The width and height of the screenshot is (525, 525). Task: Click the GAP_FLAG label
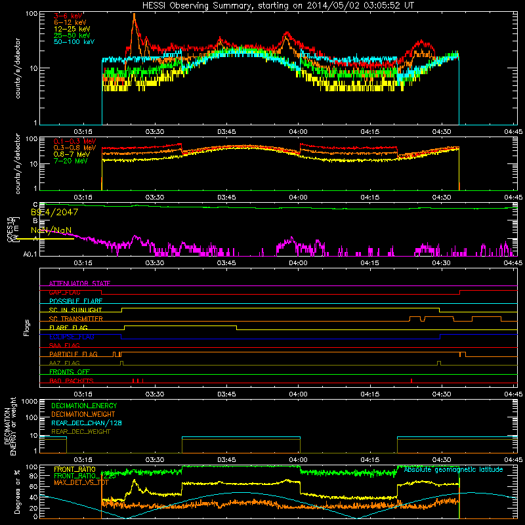click(x=64, y=292)
